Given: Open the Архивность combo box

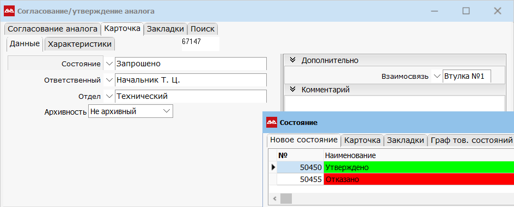Looking at the screenshot, I should coord(131,111).
